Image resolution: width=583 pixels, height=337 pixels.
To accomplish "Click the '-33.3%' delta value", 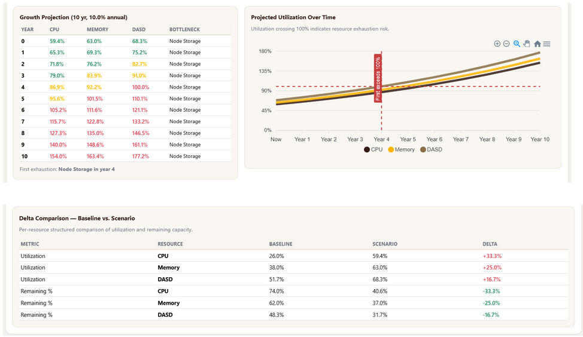I will point(491,292).
